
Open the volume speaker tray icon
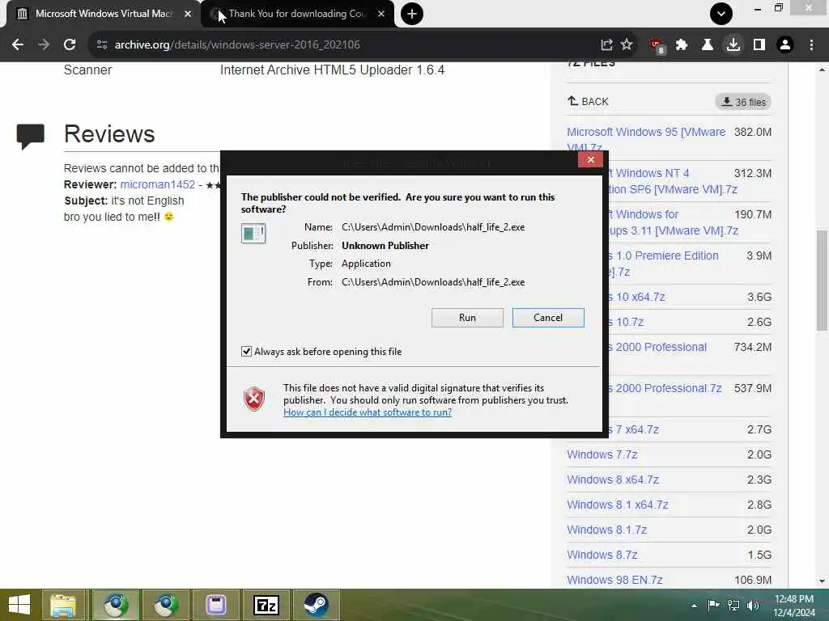[753, 605]
